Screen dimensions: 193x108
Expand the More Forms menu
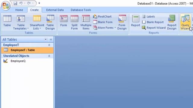104,28
